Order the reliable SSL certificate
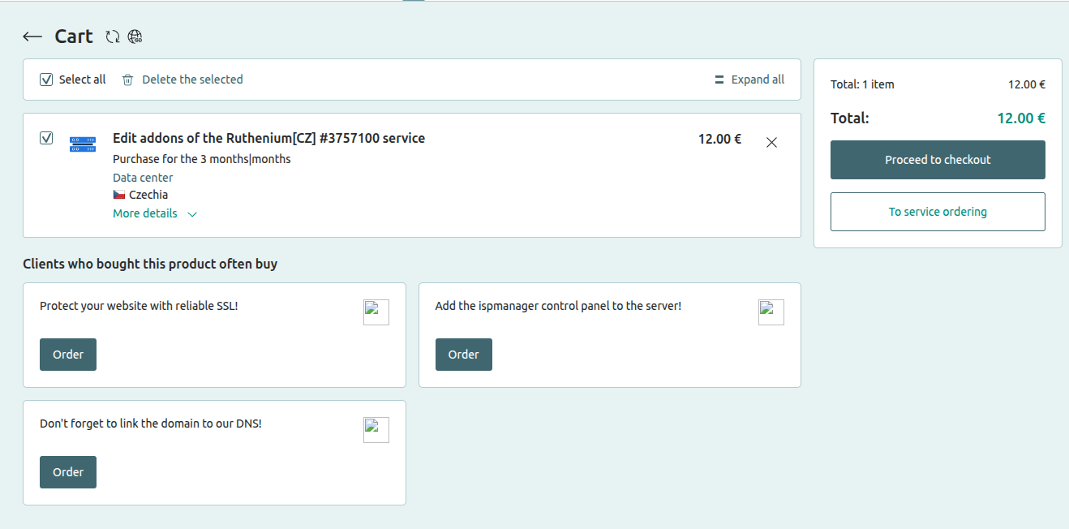 coord(68,355)
